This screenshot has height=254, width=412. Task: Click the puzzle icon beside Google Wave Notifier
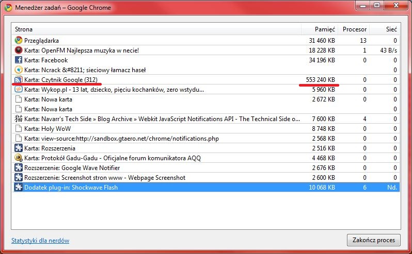click(x=19, y=168)
